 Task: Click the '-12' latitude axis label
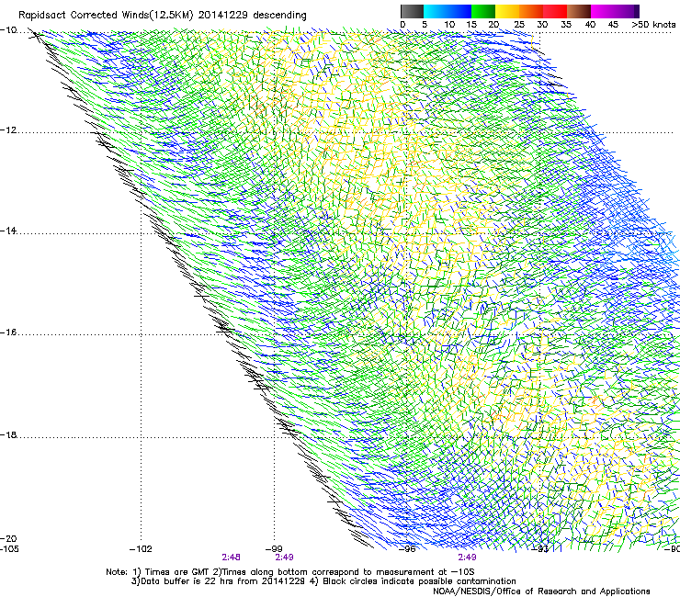tap(8, 130)
